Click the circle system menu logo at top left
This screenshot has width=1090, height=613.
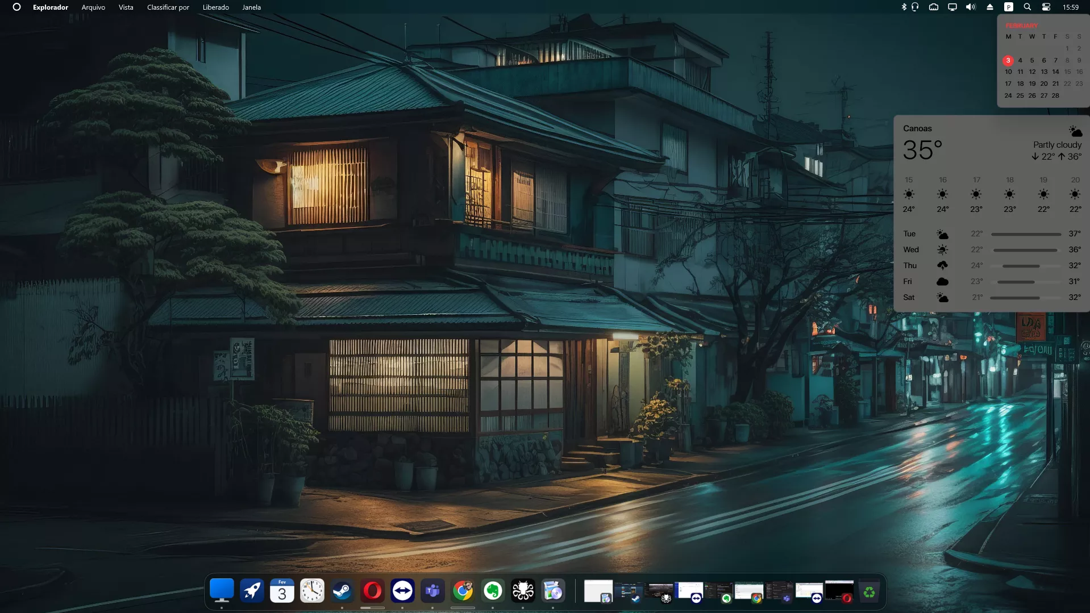(16, 7)
